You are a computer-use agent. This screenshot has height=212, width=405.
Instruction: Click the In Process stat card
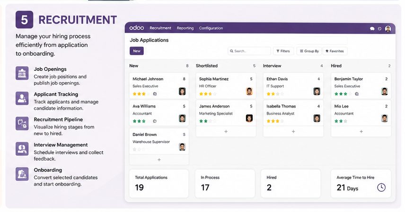coord(225,183)
